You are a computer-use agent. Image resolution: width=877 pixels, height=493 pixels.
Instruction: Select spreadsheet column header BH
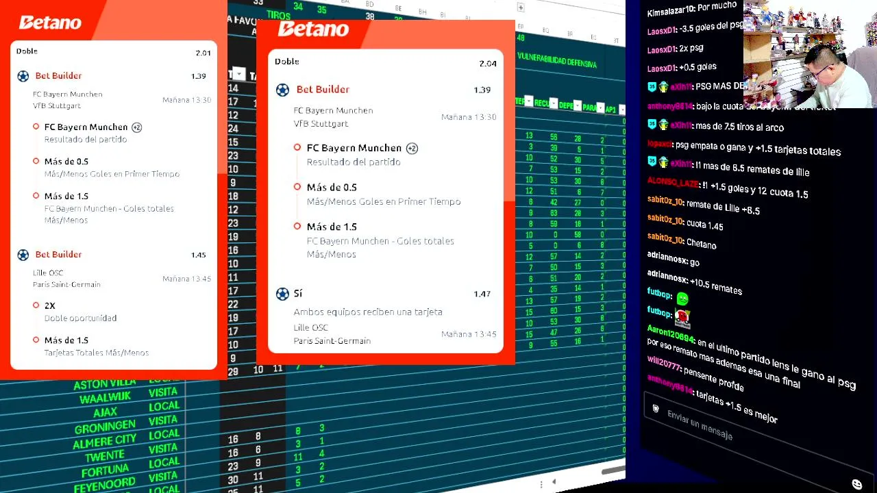(423, 12)
